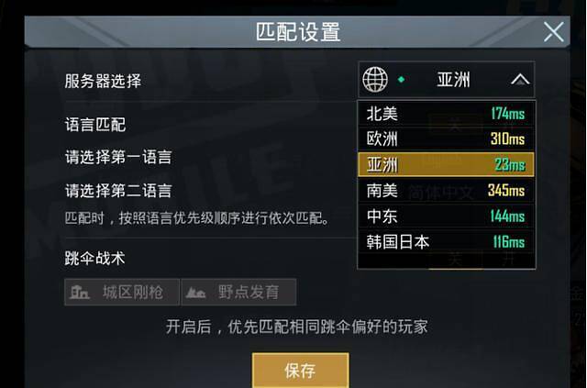Select the 北美 server at 174ms
587x388 pixels.
coord(447,114)
